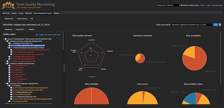Click the document icon of 1.3.2 X-ray
The image size is (224, 108).
[x=9, y=68]
